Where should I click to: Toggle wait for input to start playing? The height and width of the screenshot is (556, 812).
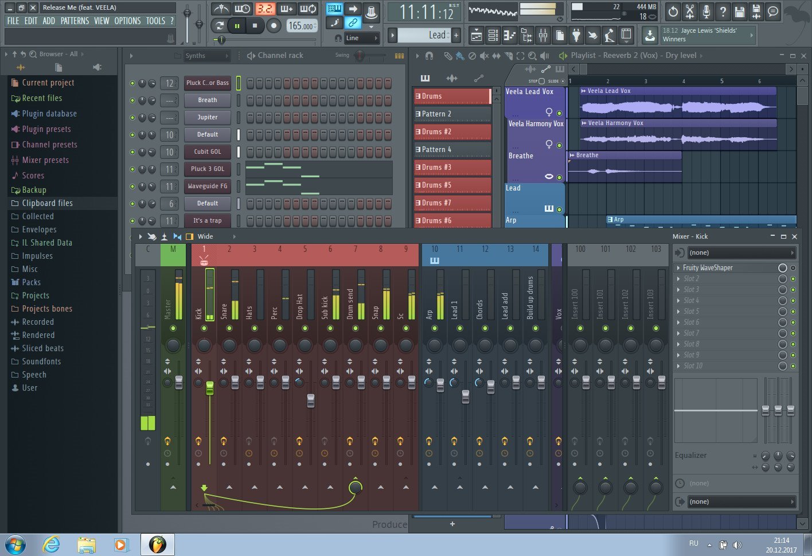[x=243, y=9]
